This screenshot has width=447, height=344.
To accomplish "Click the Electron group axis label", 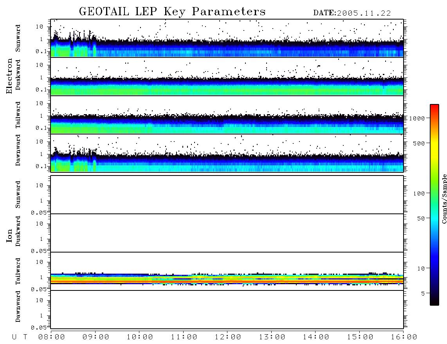I will click(9, 76).
